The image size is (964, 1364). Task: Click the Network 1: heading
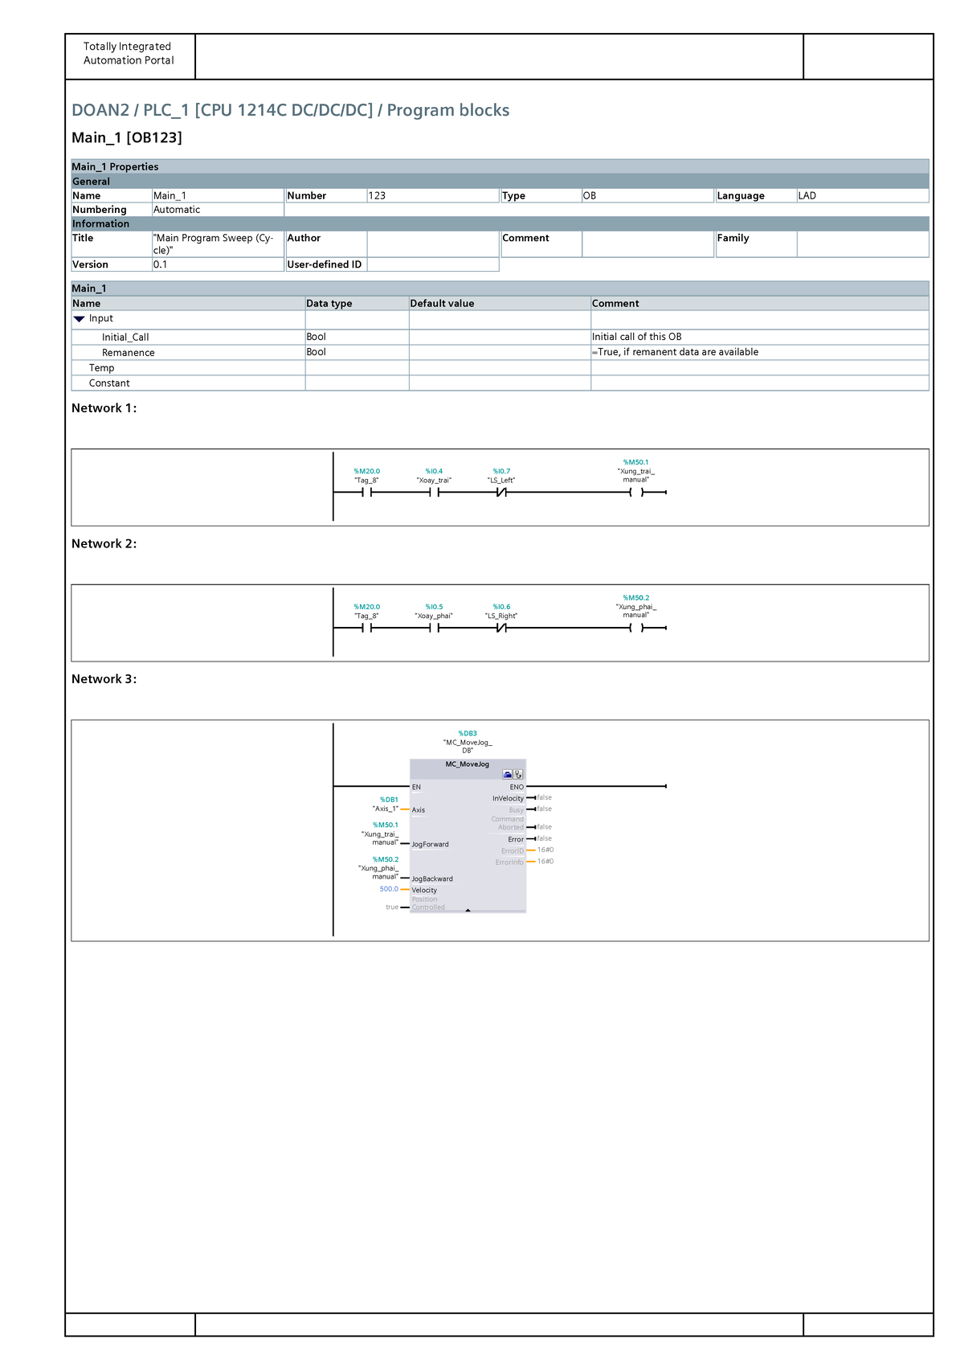pyautogui.click(x=104, y=408)
